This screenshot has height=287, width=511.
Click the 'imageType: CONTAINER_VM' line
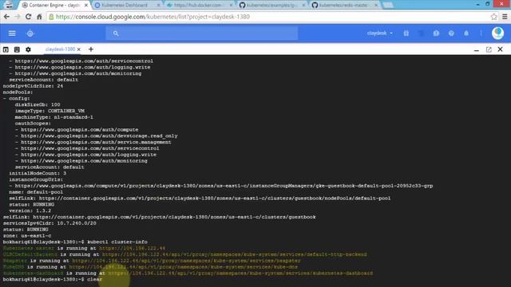point(50,111)
